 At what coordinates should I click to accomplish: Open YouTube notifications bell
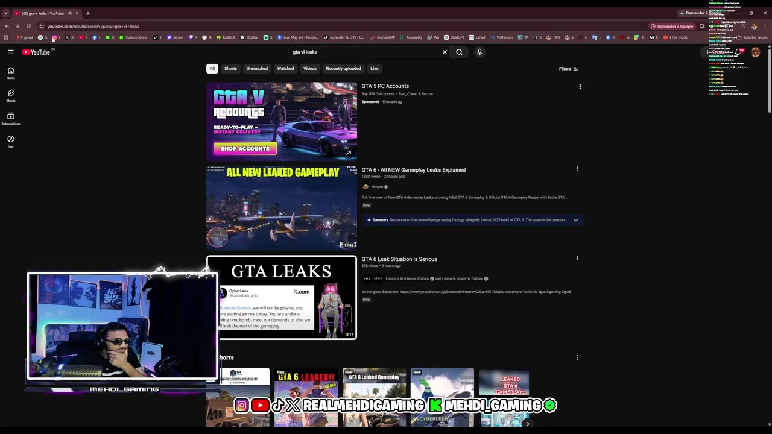click(x=738, y=52)
